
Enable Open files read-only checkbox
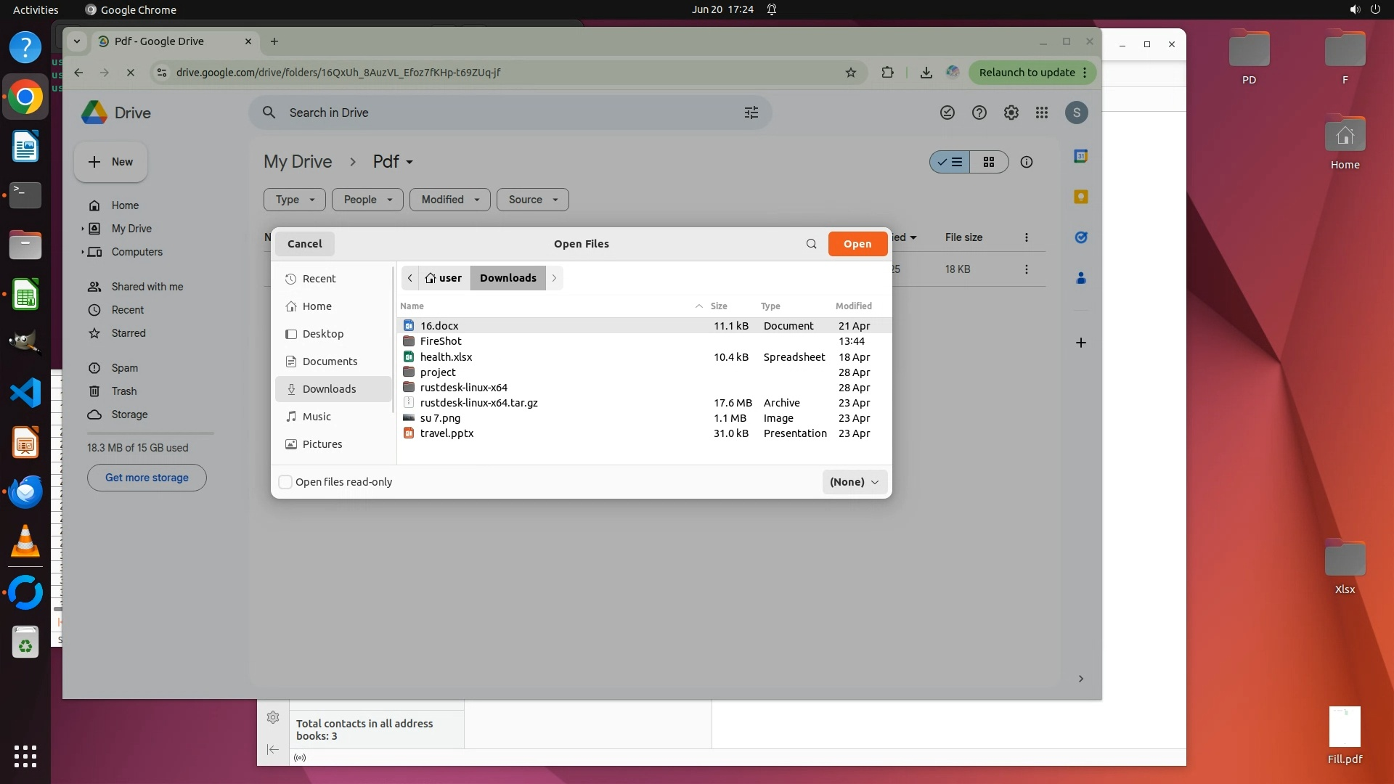click(286, 482)
